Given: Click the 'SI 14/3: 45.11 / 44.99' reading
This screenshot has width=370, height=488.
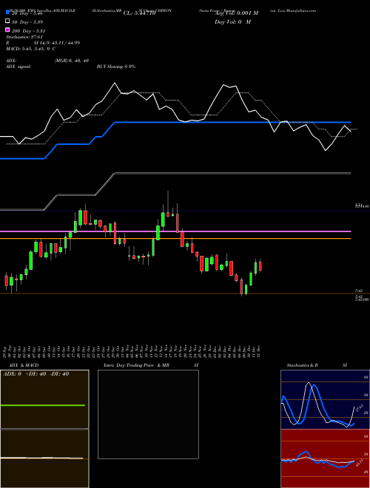Looking at the screenshot, I should coord(57,43).
